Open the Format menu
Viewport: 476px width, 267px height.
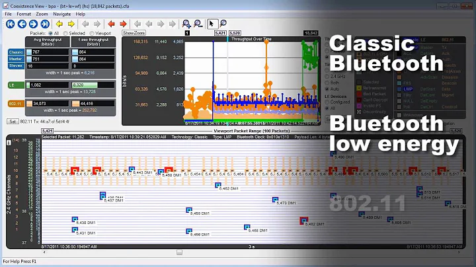24,14
